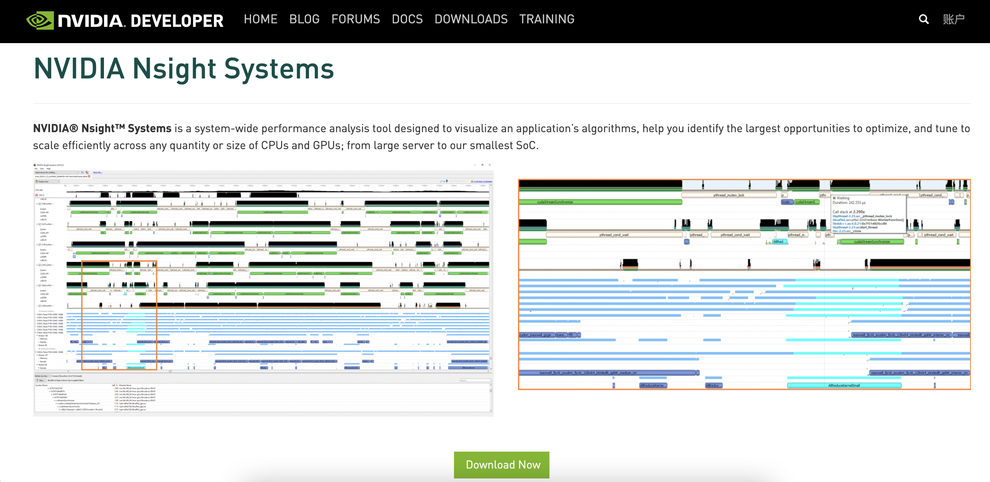990x482 pixels.
Task: Disable the [178] python process checkbox
Action: 40,245
